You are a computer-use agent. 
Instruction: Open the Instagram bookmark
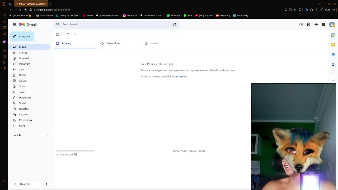pyautogui.click(x=130, y=16)
